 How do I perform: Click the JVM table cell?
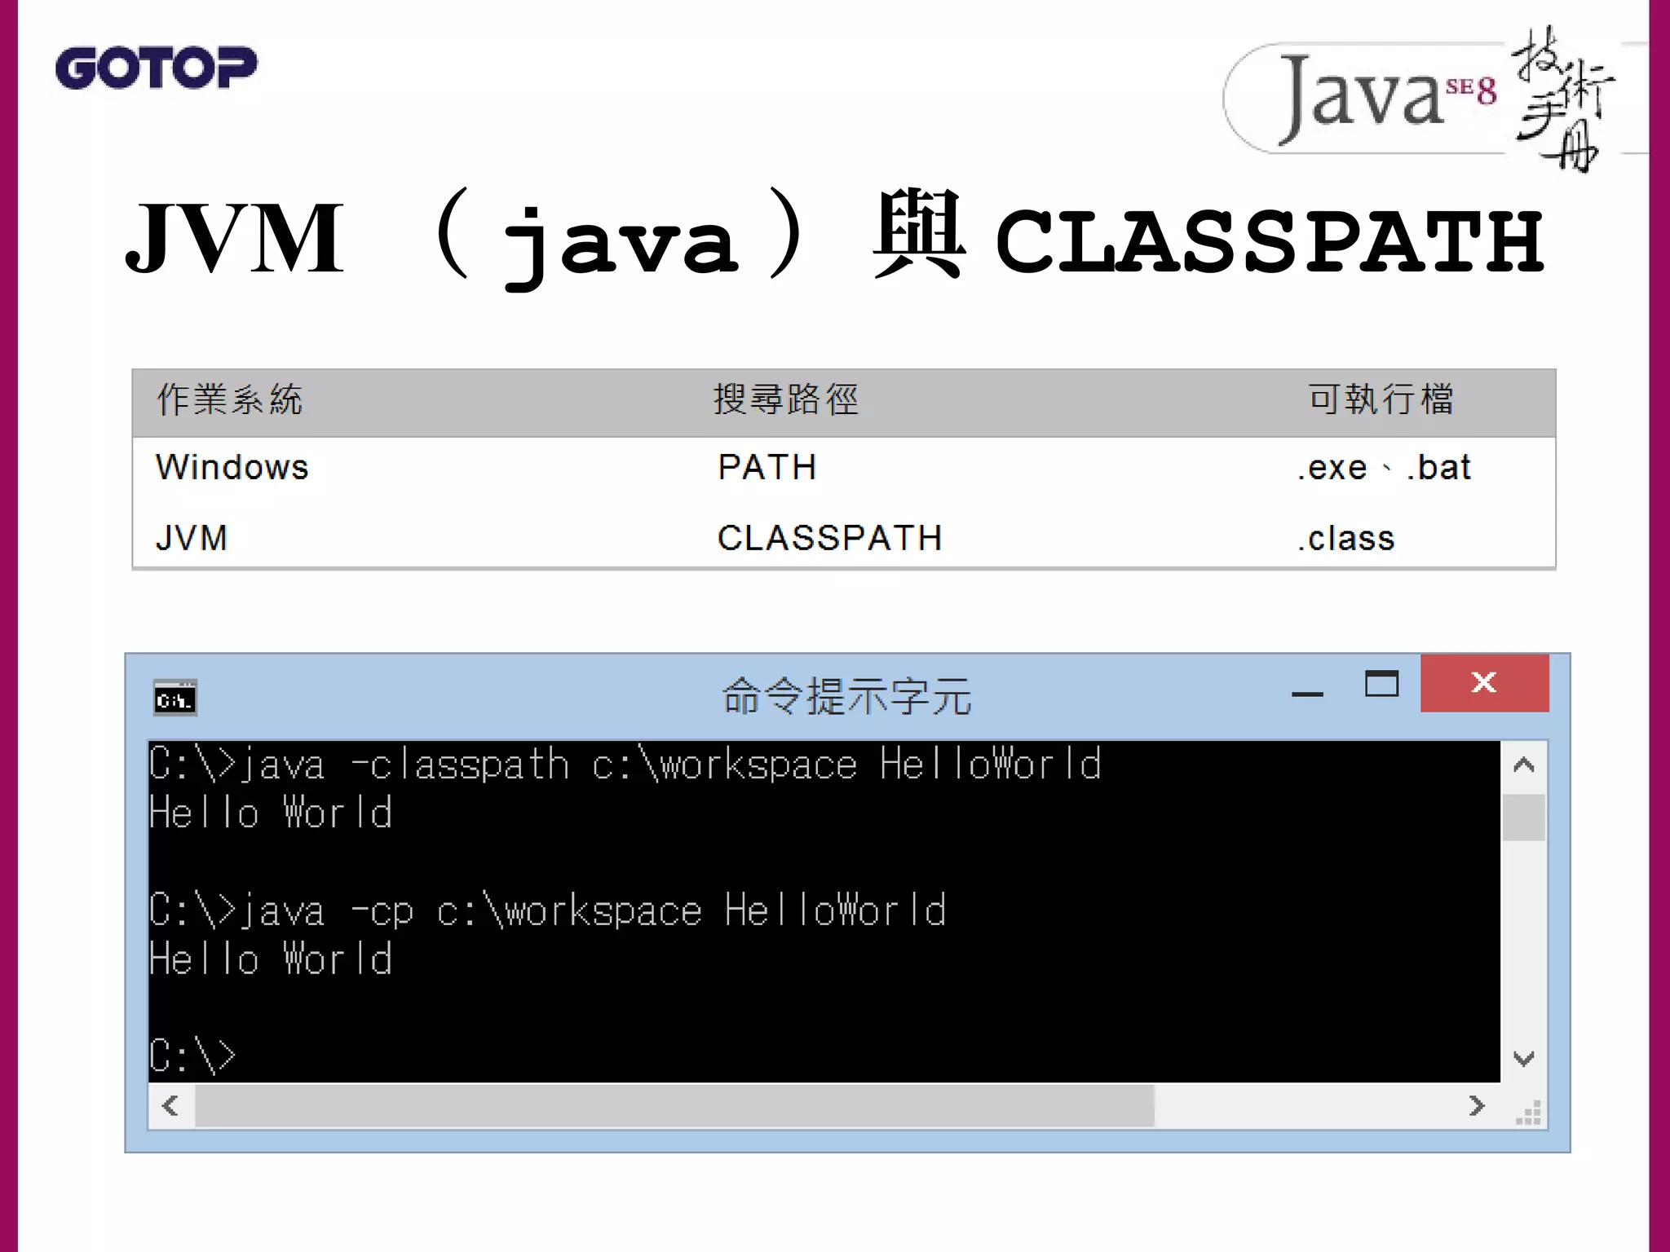(x=192, y=539)
